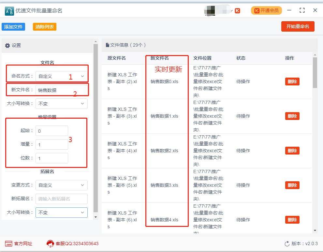Click the K member icon beside account name

[x=238, y=10]
